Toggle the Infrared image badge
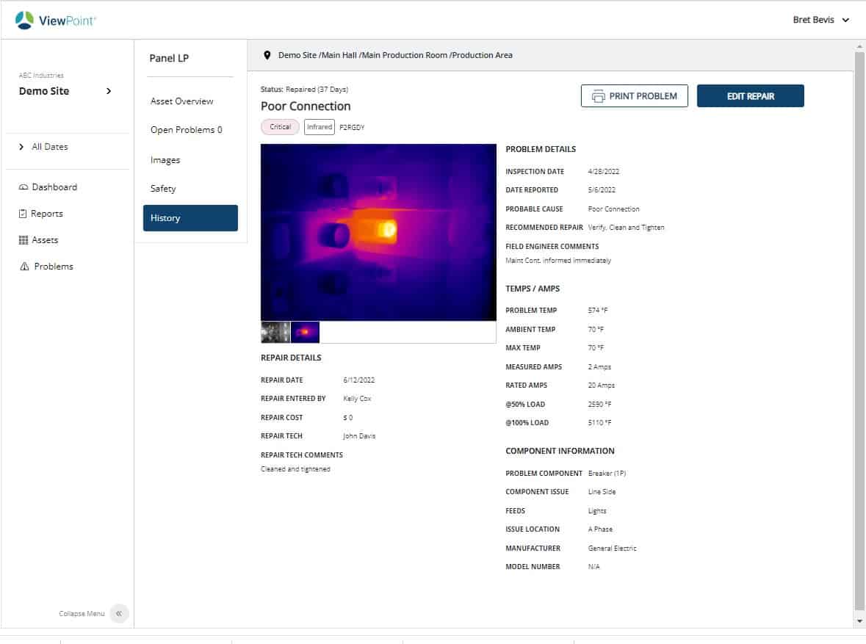This screenshot has width=866, height=644. [319, 126]
